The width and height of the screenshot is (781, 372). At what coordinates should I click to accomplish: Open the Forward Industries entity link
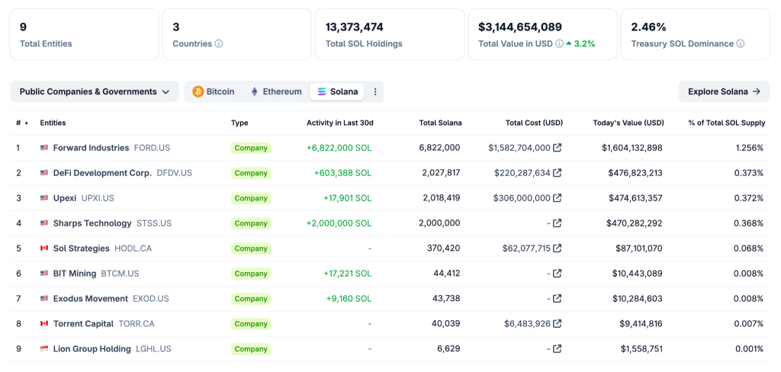point(91,148)
